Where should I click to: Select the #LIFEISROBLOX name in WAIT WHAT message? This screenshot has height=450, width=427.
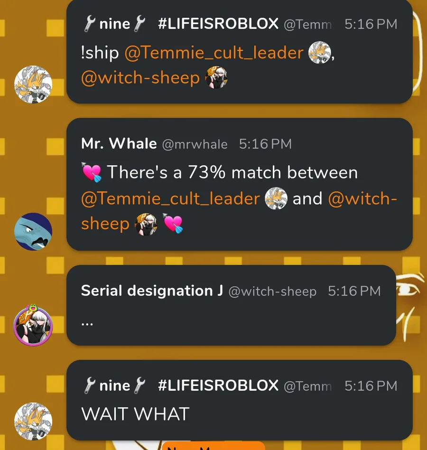pos(218,385)
